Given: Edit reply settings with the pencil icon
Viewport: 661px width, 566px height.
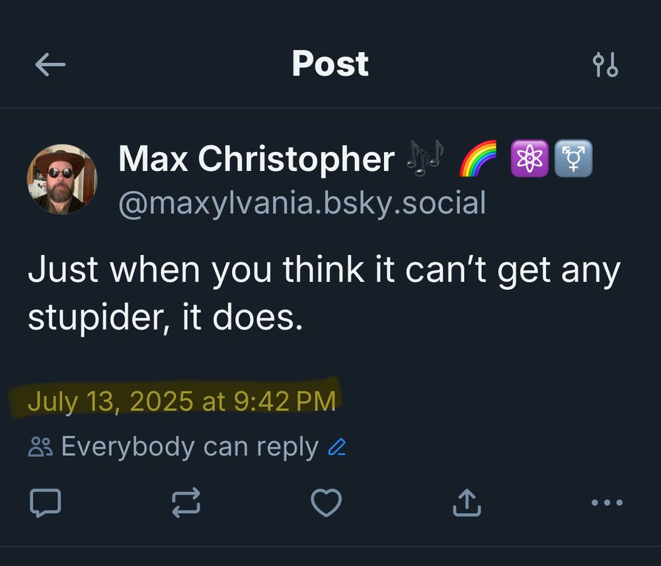Looking at the screenshot, I should (337, 448).
